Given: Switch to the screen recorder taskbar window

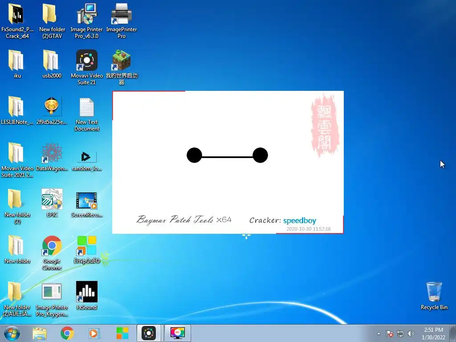Looking at the screenshot, I should point(177,333).
